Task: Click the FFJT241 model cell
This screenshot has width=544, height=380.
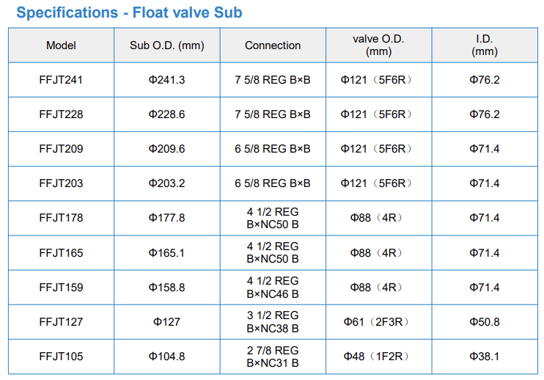Action: click(61, 80)
